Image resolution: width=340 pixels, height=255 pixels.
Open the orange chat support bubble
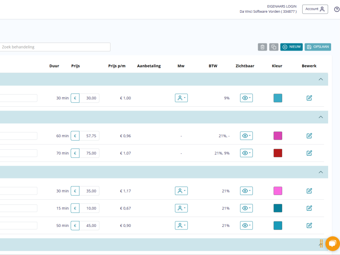click(x=333, y=243)
